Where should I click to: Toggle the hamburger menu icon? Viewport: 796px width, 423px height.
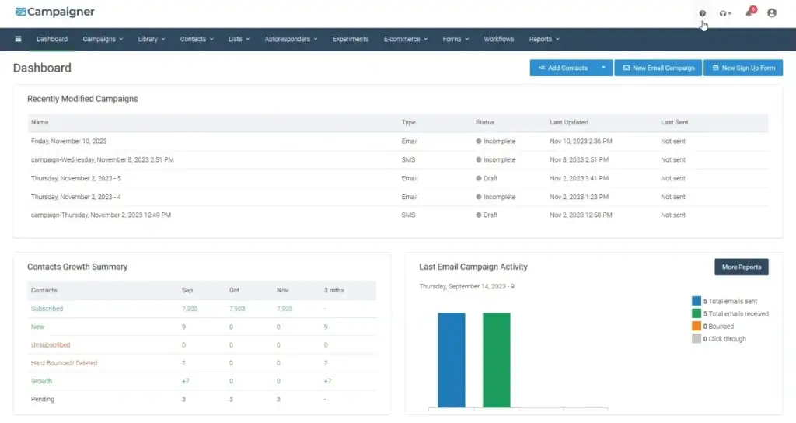click(19, 39)
